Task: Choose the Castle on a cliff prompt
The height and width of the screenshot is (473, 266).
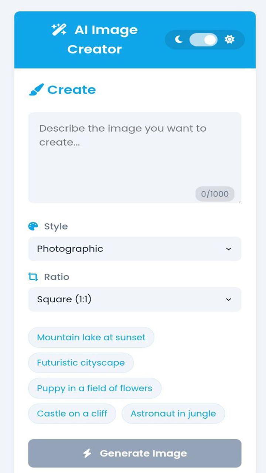Action: (x=72, y=414)
